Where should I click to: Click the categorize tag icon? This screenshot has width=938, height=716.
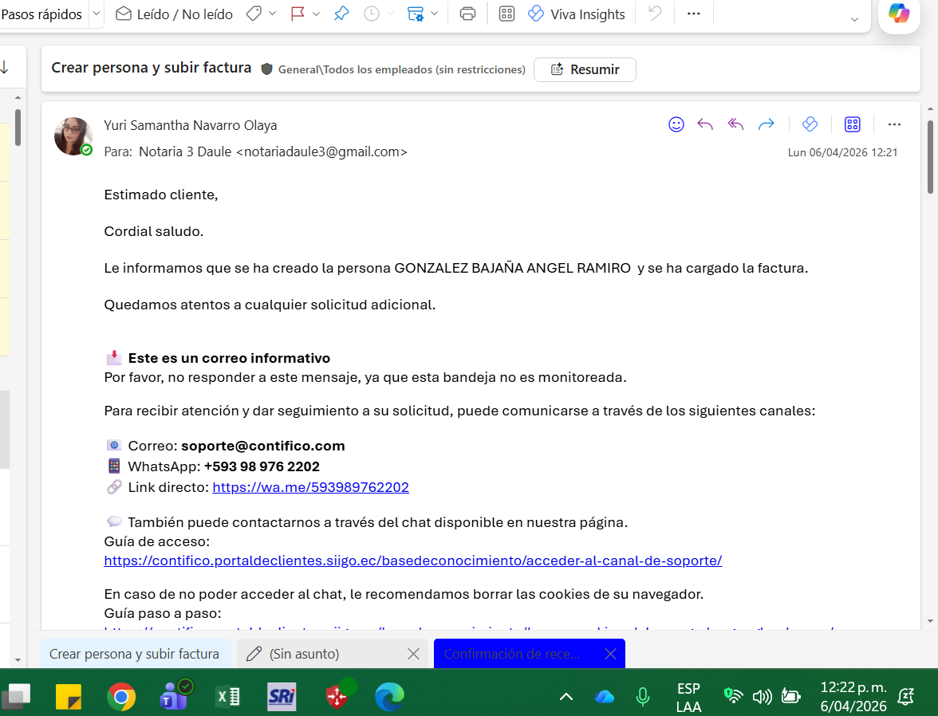point(254,14)
